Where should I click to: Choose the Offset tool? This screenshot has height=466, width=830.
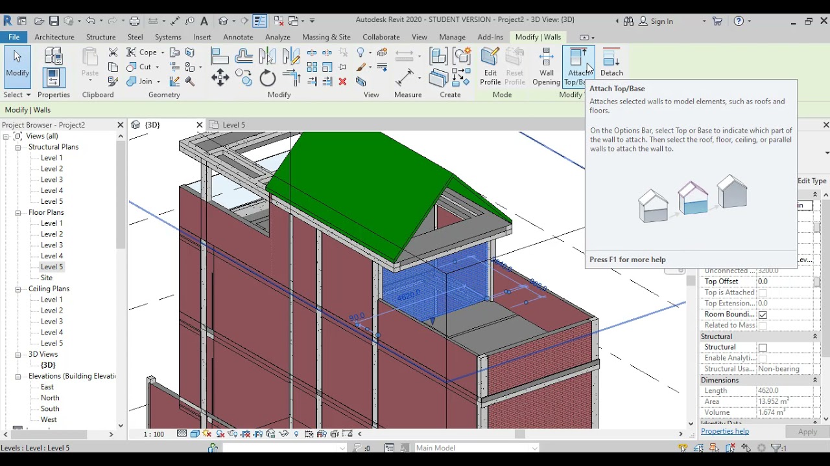tap(244, 56)
